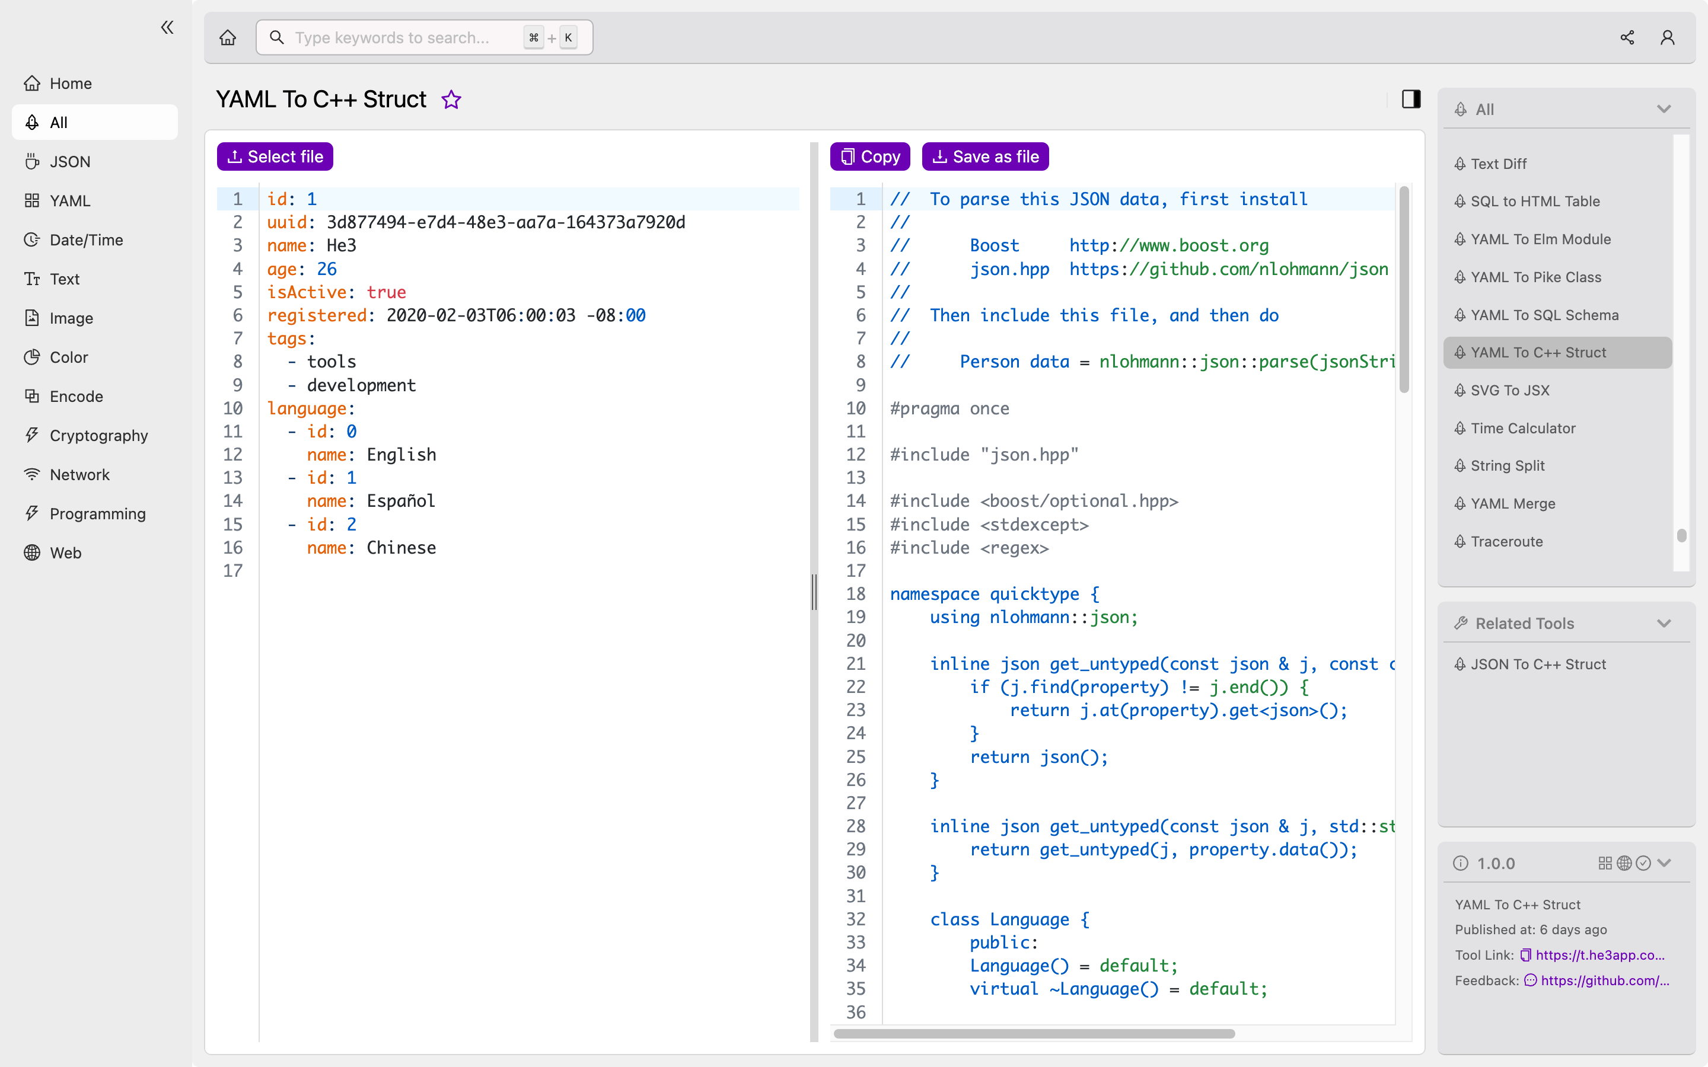This screenshot has width=1708, height=1067.
Task: Toggle the right side panel layout icon
Action: coord(1411,99)
